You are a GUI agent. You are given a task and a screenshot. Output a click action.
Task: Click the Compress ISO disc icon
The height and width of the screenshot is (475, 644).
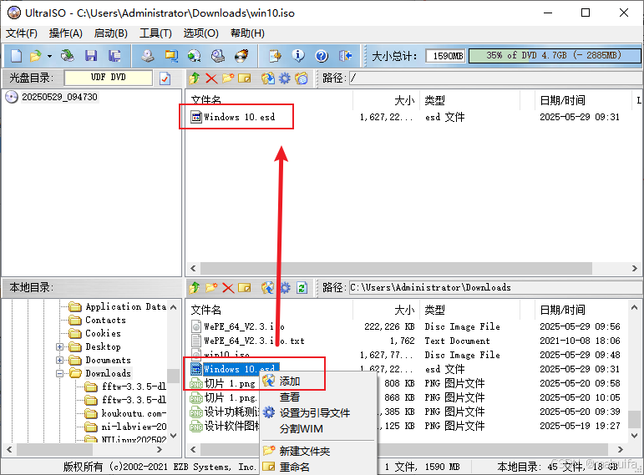point(218,55)
